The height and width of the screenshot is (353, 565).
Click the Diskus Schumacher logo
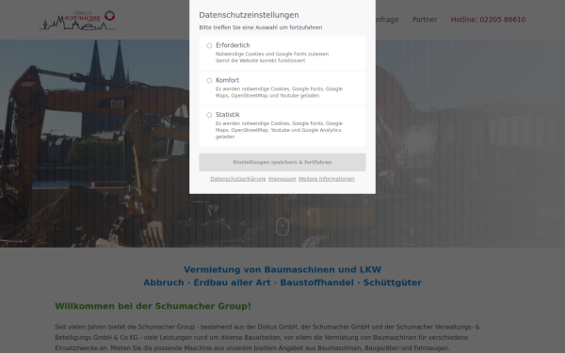tap(77, 20)
